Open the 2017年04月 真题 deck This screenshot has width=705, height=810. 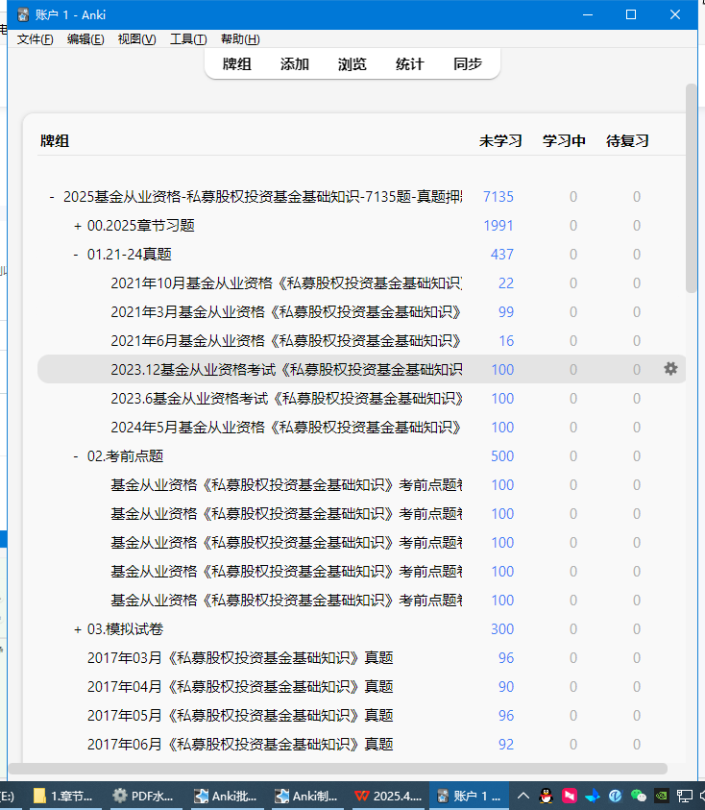[x=240, y=687]
